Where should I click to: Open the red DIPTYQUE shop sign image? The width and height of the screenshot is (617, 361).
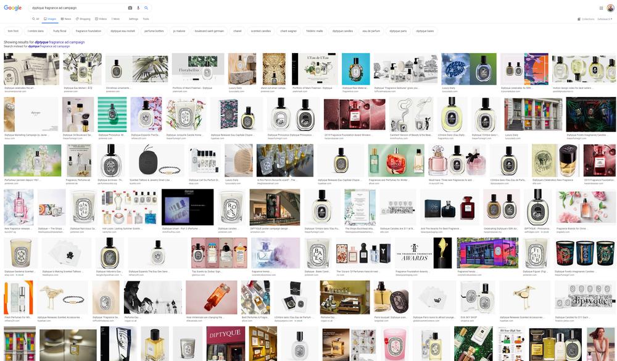coord(225,344)
